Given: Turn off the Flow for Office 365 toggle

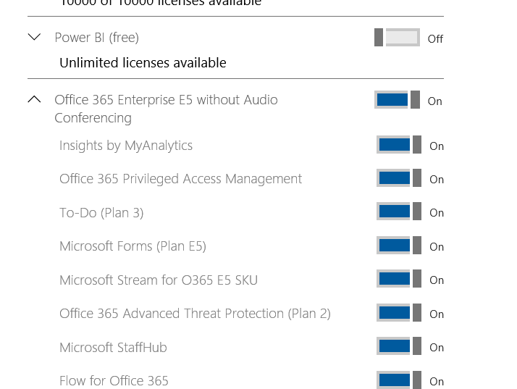Looking at the screenshot, I should (398, 380).
